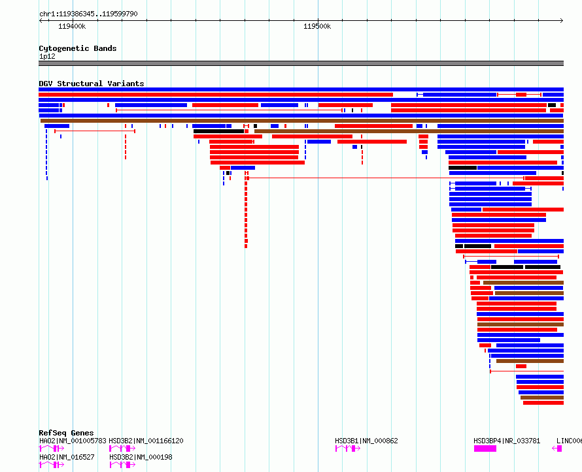This screenshot has height=472, width=582.
Task: Open the DGV Structural Variants track title
Action: [92, 84]
